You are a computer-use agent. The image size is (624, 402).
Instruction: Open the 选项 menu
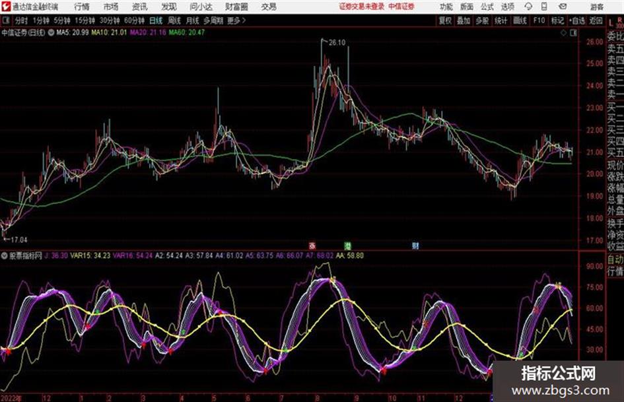507,7
